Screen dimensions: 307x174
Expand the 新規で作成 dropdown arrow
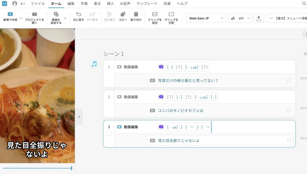point(21,18)
